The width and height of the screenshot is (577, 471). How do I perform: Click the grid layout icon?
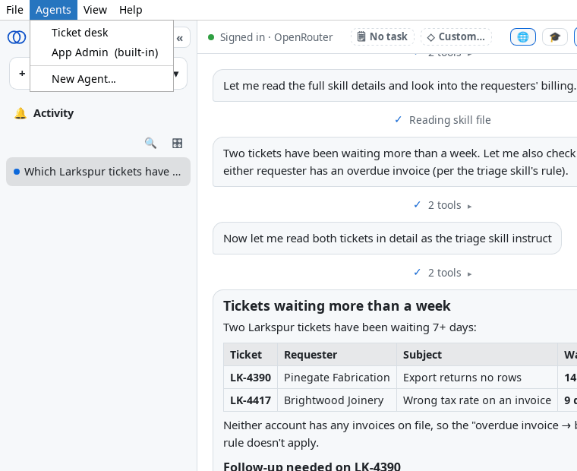[x=178, y=143]
